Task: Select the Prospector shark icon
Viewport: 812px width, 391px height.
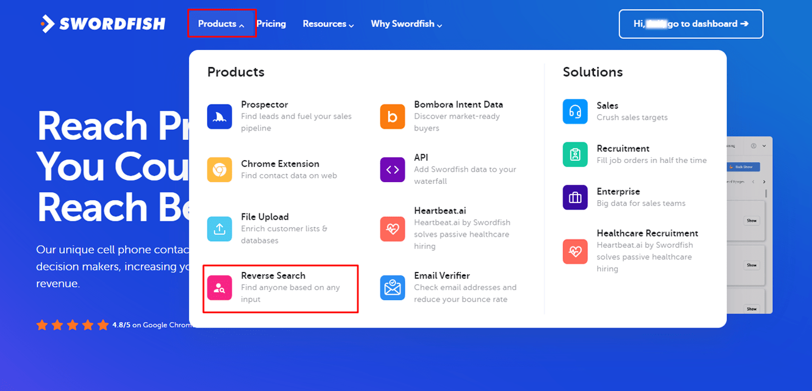Action: (x=220, y=116)
